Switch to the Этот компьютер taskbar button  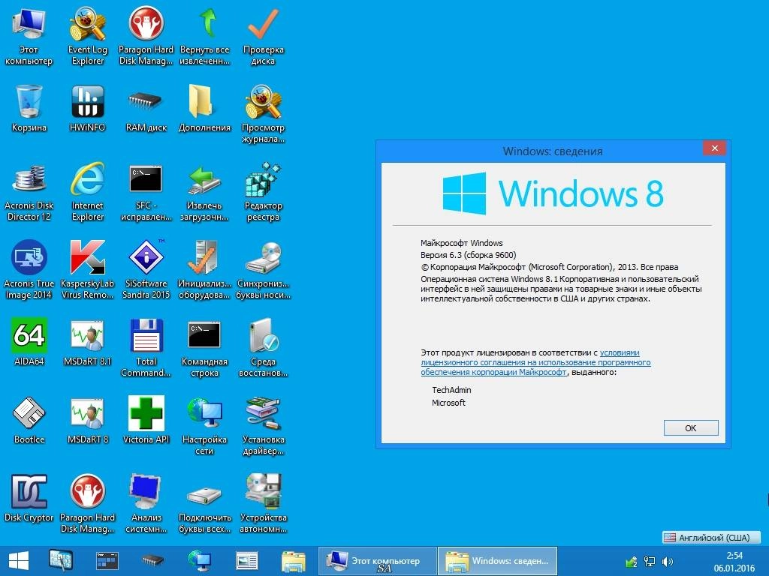pos(377,561)
